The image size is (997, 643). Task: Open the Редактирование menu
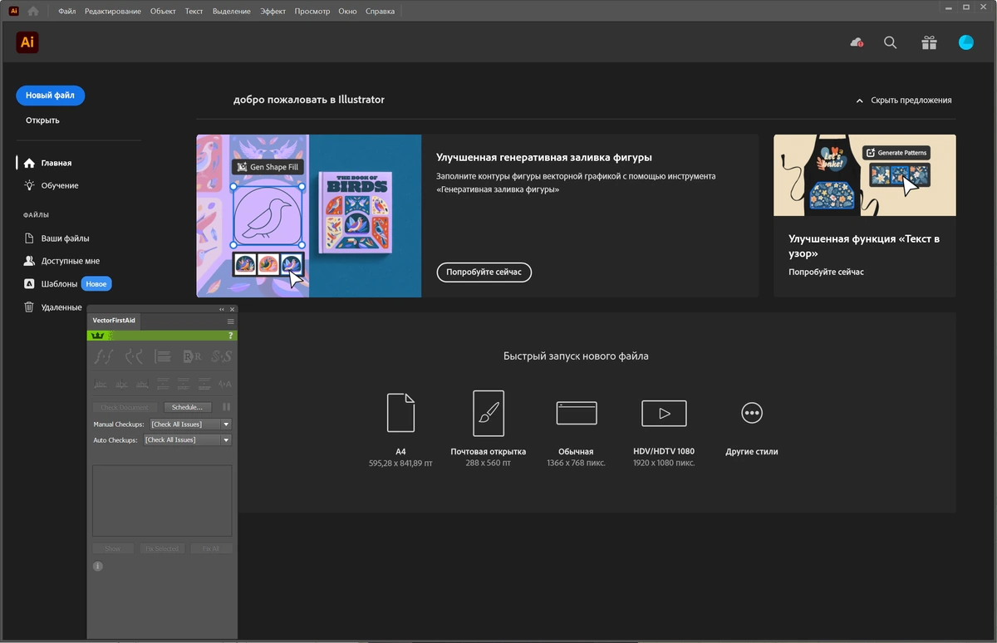click(x=113, y=12)
